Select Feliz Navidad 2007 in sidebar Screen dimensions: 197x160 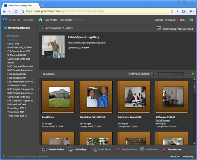pos(17,78)
